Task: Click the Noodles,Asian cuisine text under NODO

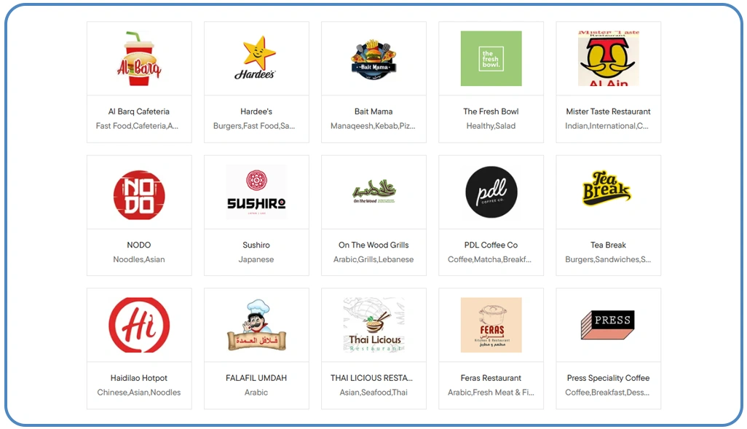Action: (139, 259)
